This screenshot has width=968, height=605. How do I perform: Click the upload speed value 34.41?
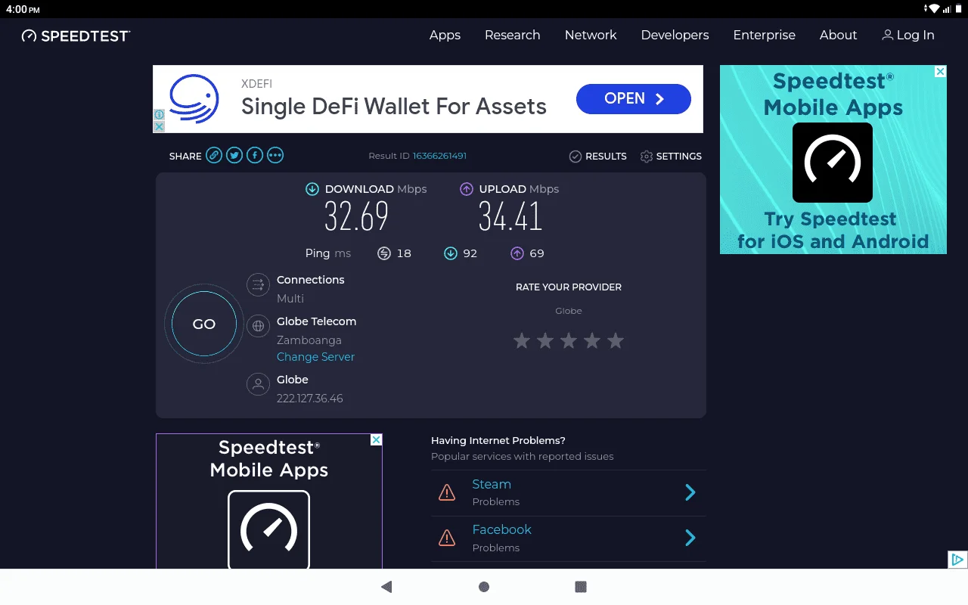click(510, 217)
